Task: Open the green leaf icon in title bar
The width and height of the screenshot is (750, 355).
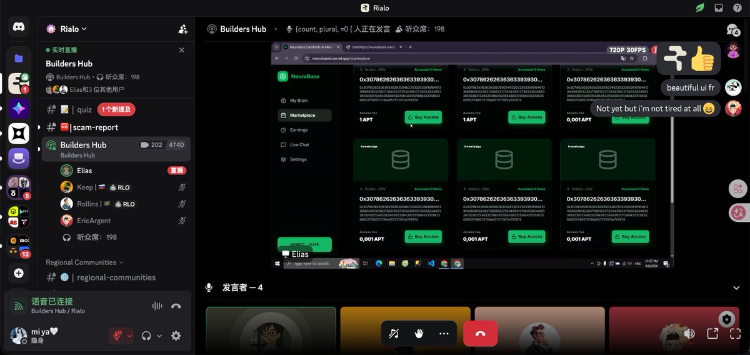Action: click(701, 8)
